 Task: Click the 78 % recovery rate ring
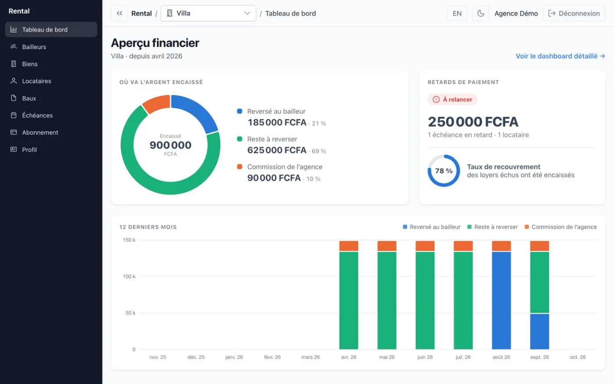click(444, 171)
